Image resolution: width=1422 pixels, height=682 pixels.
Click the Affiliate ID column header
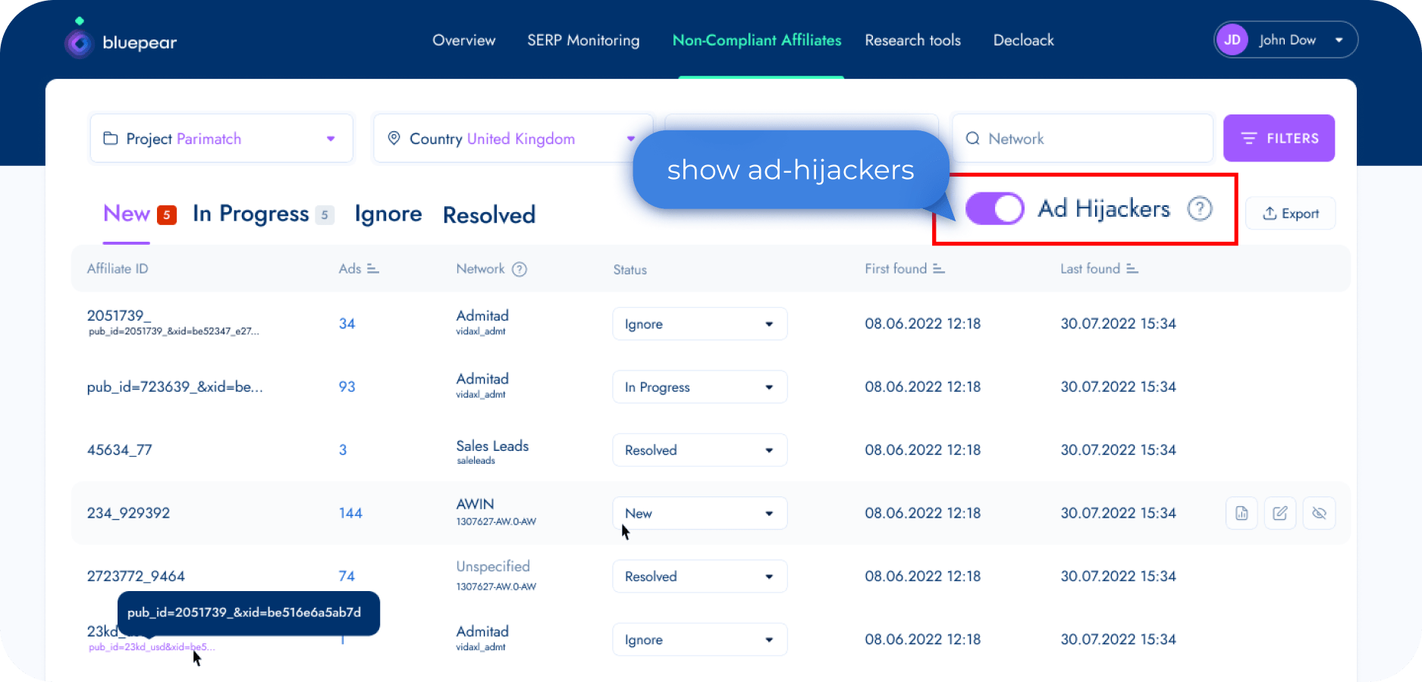point(118,269)
